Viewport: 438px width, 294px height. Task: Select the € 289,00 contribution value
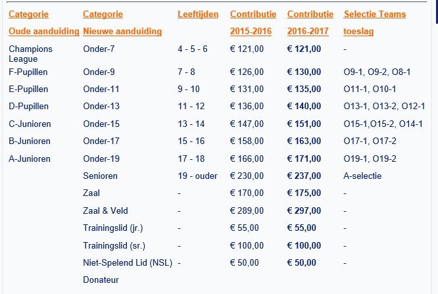pos(247,210)
